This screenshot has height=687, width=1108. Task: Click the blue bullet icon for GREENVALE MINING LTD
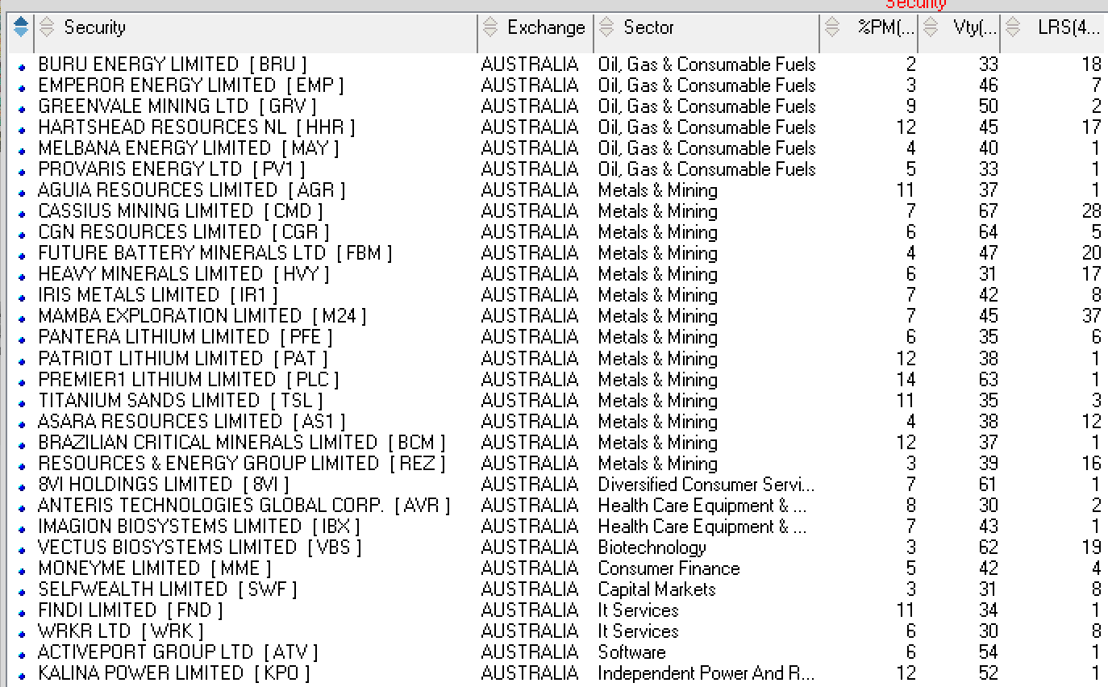22,108
